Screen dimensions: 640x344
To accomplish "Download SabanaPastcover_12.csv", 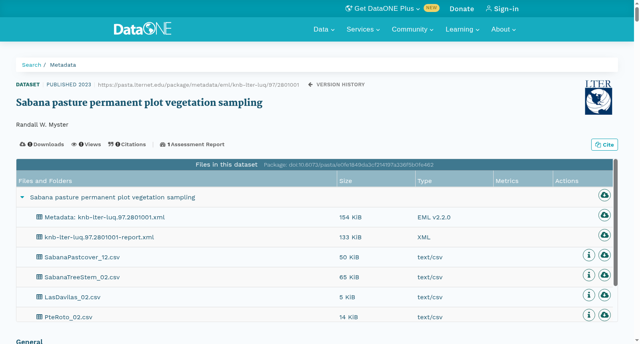I will point(604,255).
